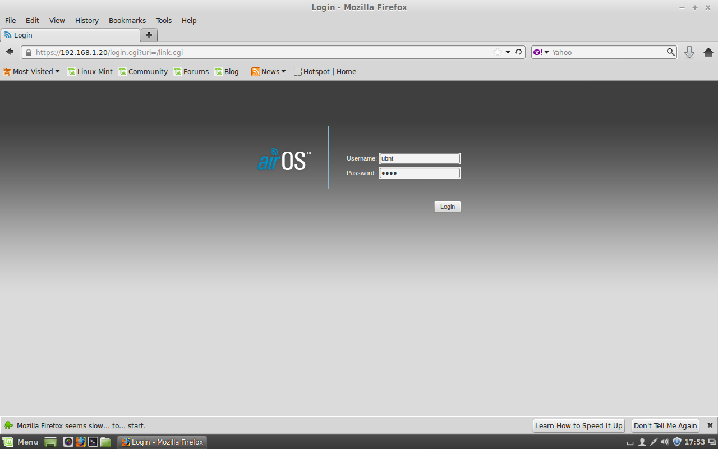
Task: Open the update manager shield icon
Action: [677, 442]
